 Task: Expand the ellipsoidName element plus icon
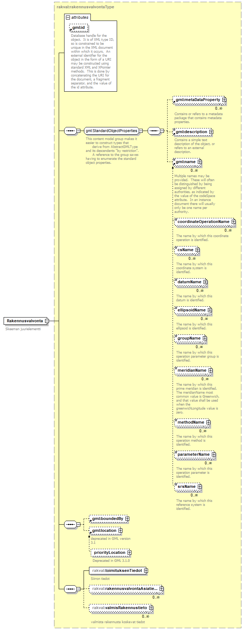tap(210, 310)
